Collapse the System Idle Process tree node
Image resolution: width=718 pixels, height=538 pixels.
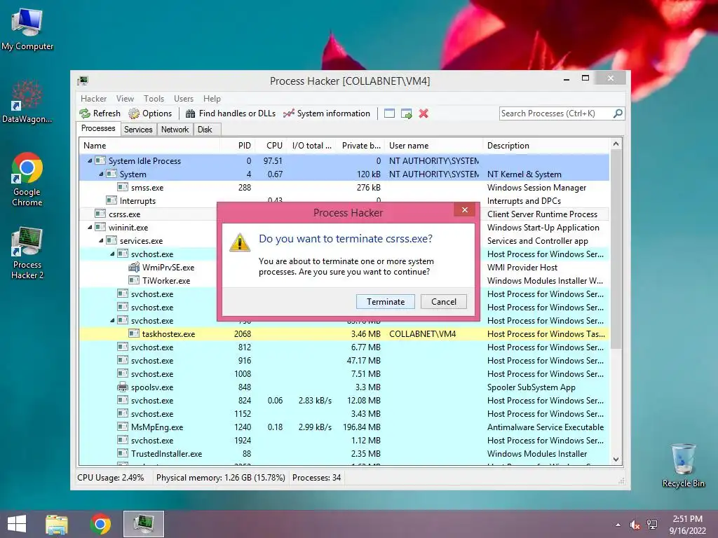point(90,160)
